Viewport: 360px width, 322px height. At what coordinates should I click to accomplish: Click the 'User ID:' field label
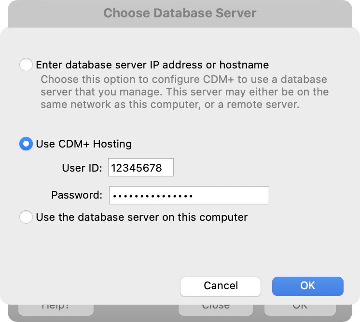tap(82, 168)
